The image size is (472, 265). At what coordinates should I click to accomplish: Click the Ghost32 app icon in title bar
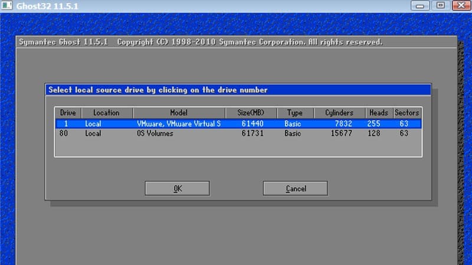pos(6,5)
